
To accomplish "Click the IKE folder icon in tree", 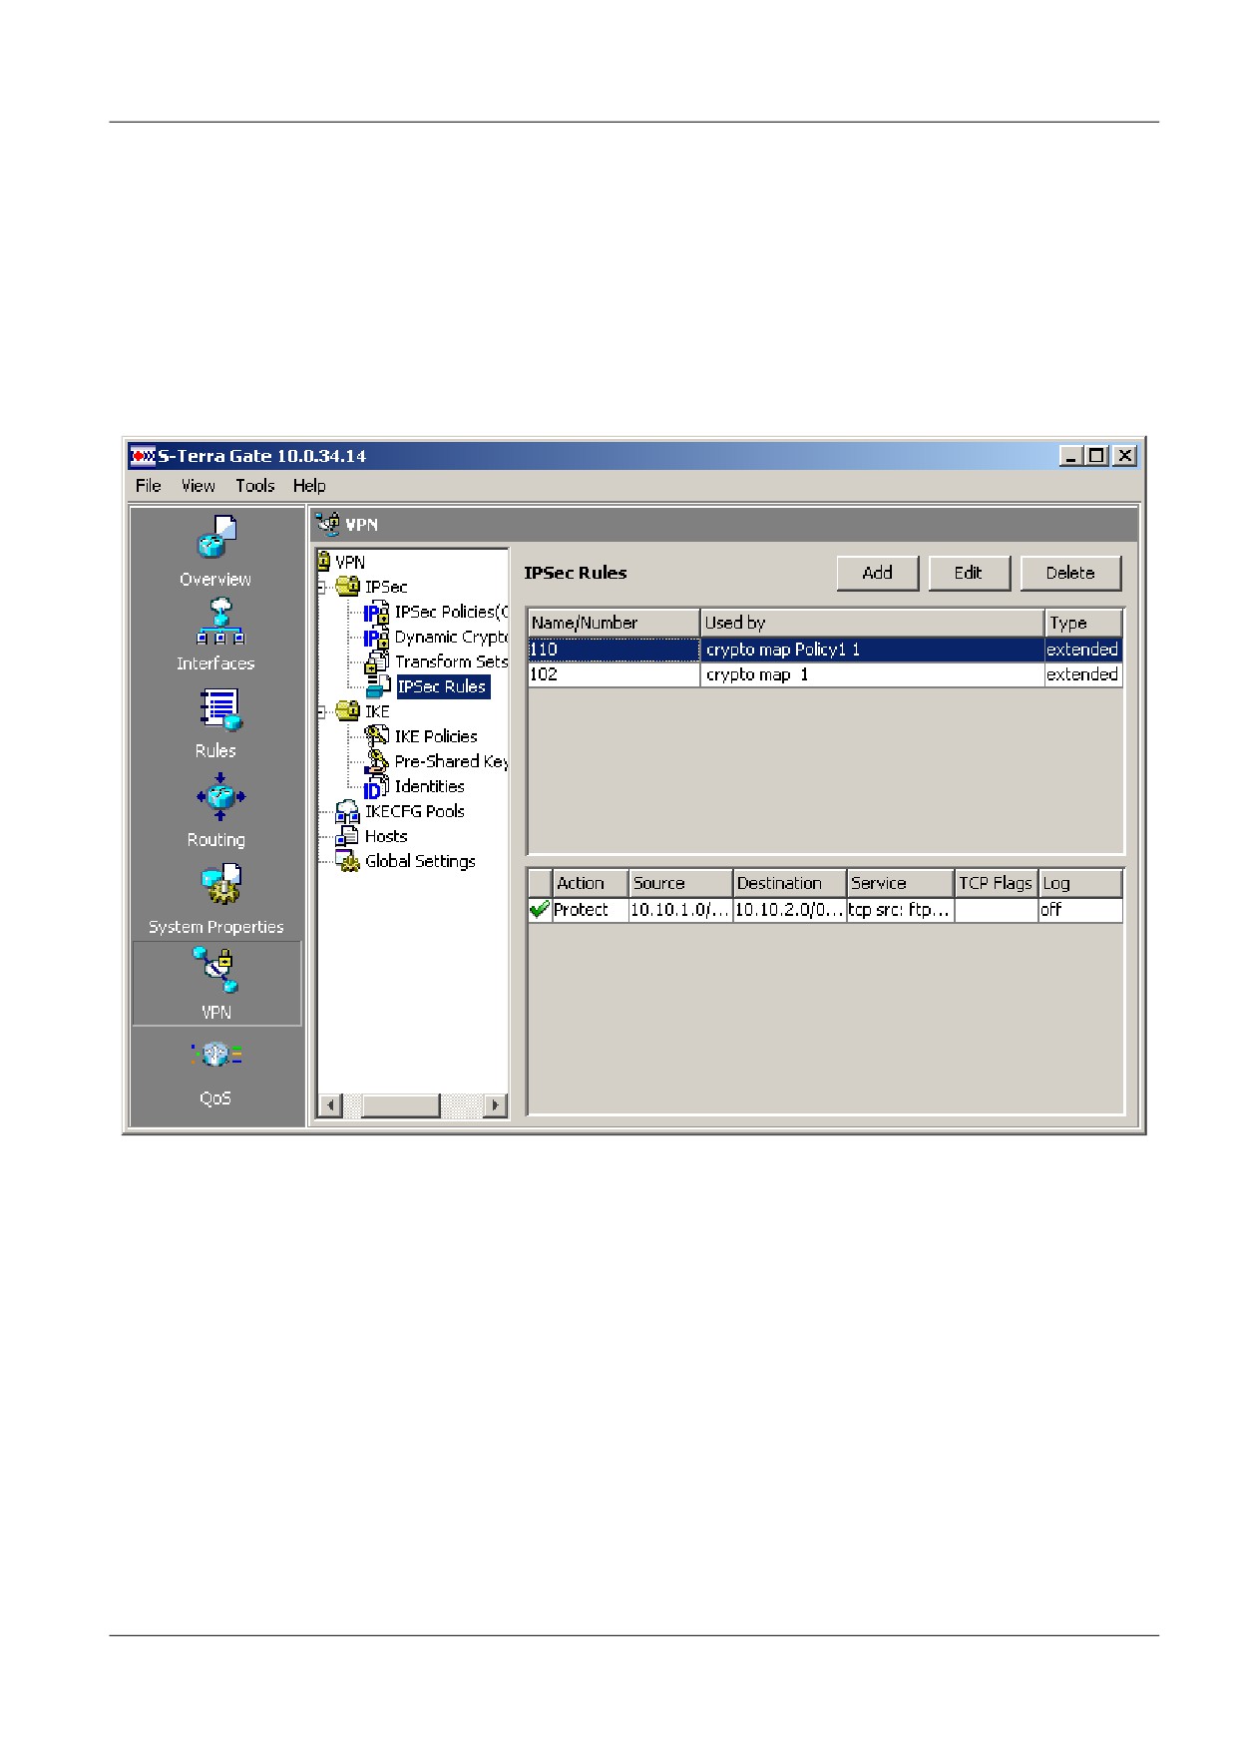I will point(348,711).
